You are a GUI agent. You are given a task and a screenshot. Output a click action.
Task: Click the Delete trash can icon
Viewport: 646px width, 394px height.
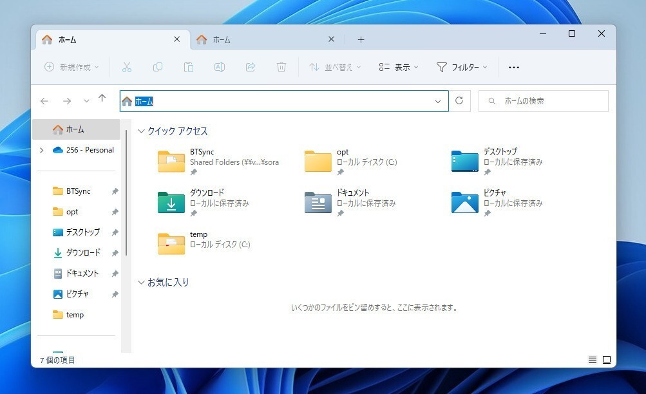click(x=281, y=67)
